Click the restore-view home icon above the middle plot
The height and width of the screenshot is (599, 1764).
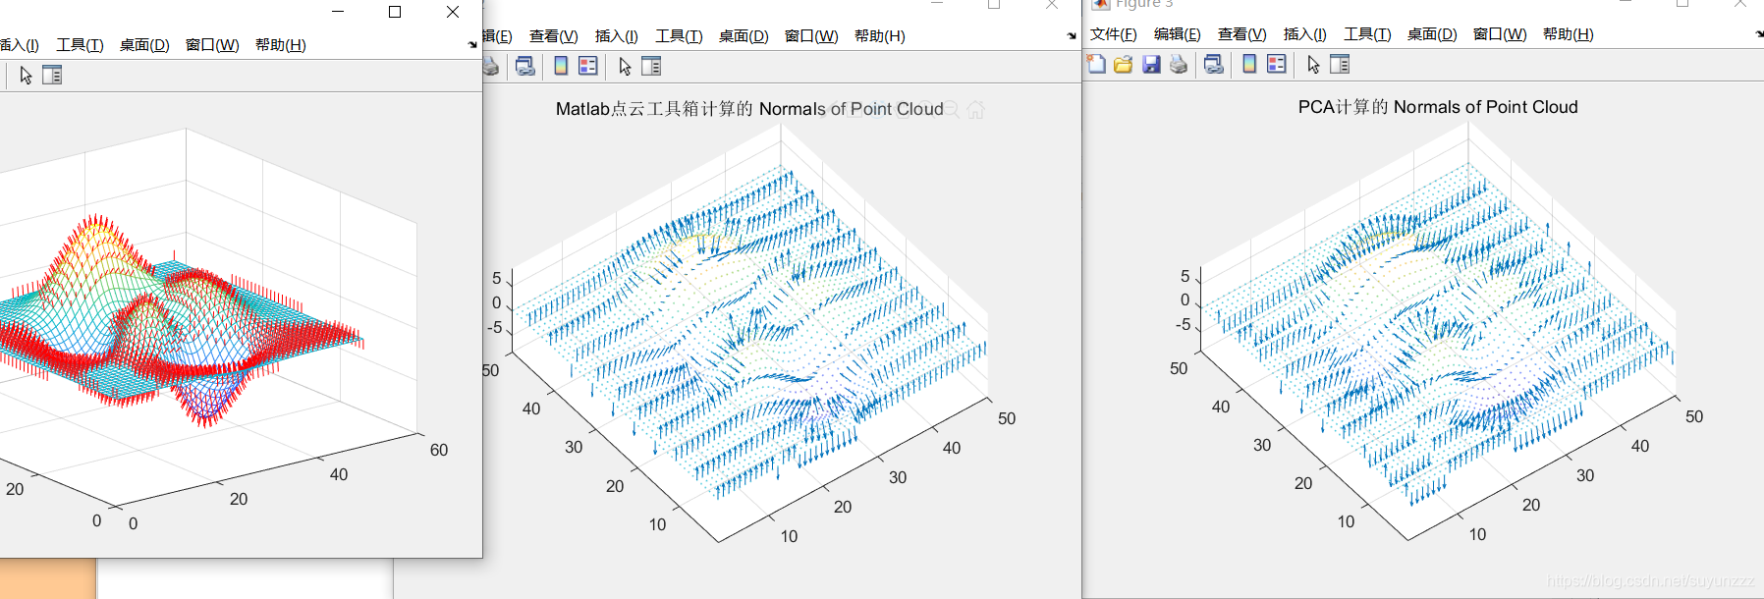tap(975, 110)
